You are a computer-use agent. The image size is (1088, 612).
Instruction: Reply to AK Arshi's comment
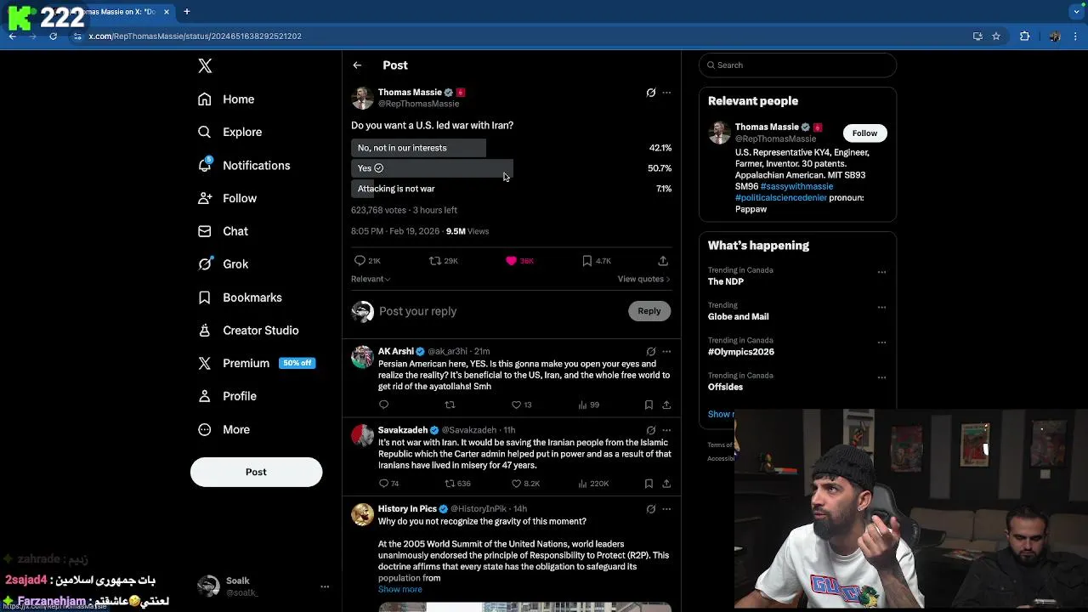click(x=383, y=405)
